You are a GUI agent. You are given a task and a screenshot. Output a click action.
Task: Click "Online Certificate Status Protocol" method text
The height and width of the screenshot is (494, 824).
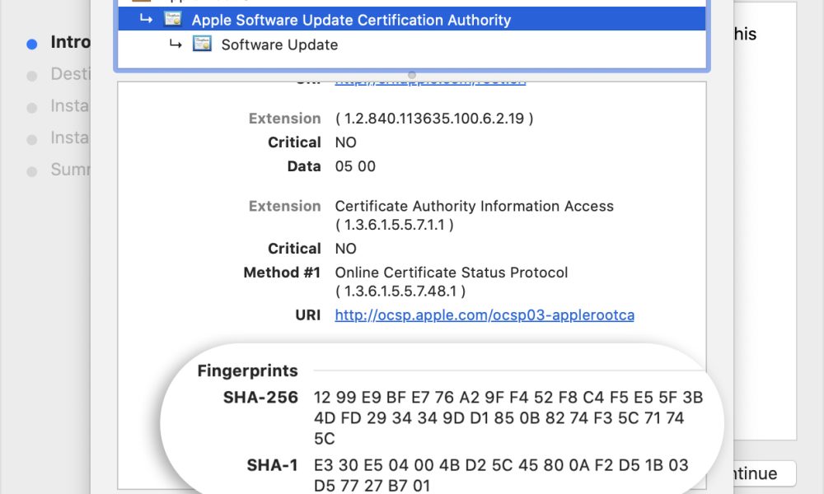coord(452,273)
